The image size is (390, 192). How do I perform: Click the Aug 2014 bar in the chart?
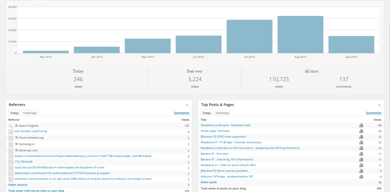(300, 34)
